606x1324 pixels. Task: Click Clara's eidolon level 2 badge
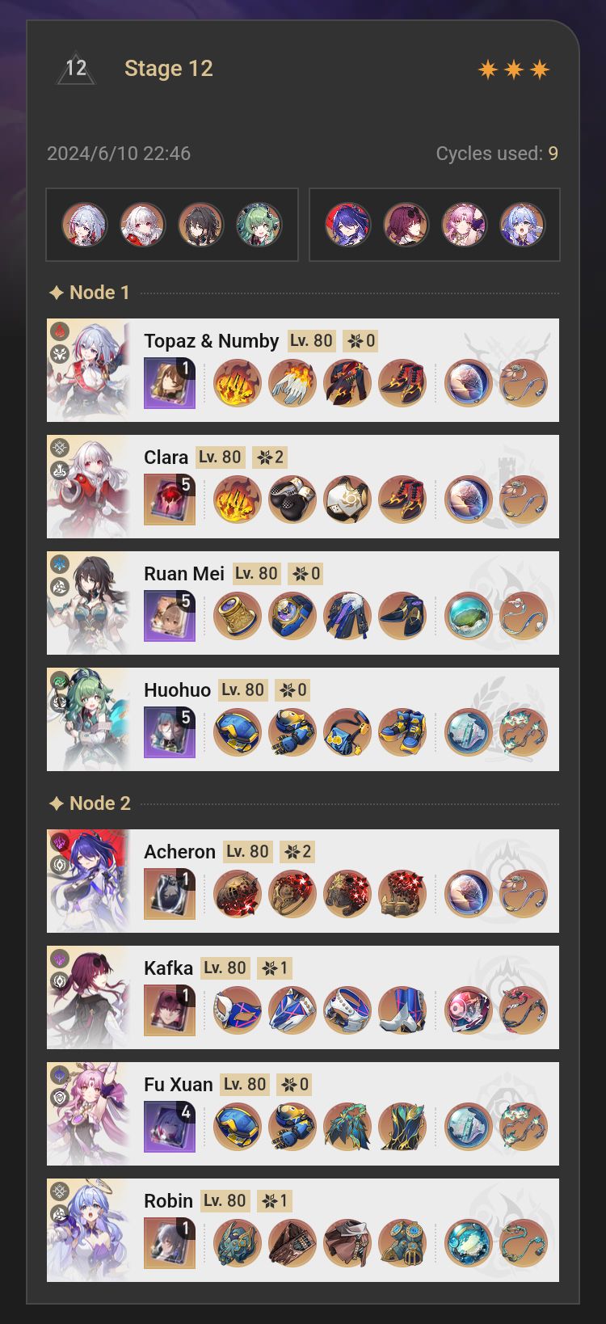tap(270, 457)
